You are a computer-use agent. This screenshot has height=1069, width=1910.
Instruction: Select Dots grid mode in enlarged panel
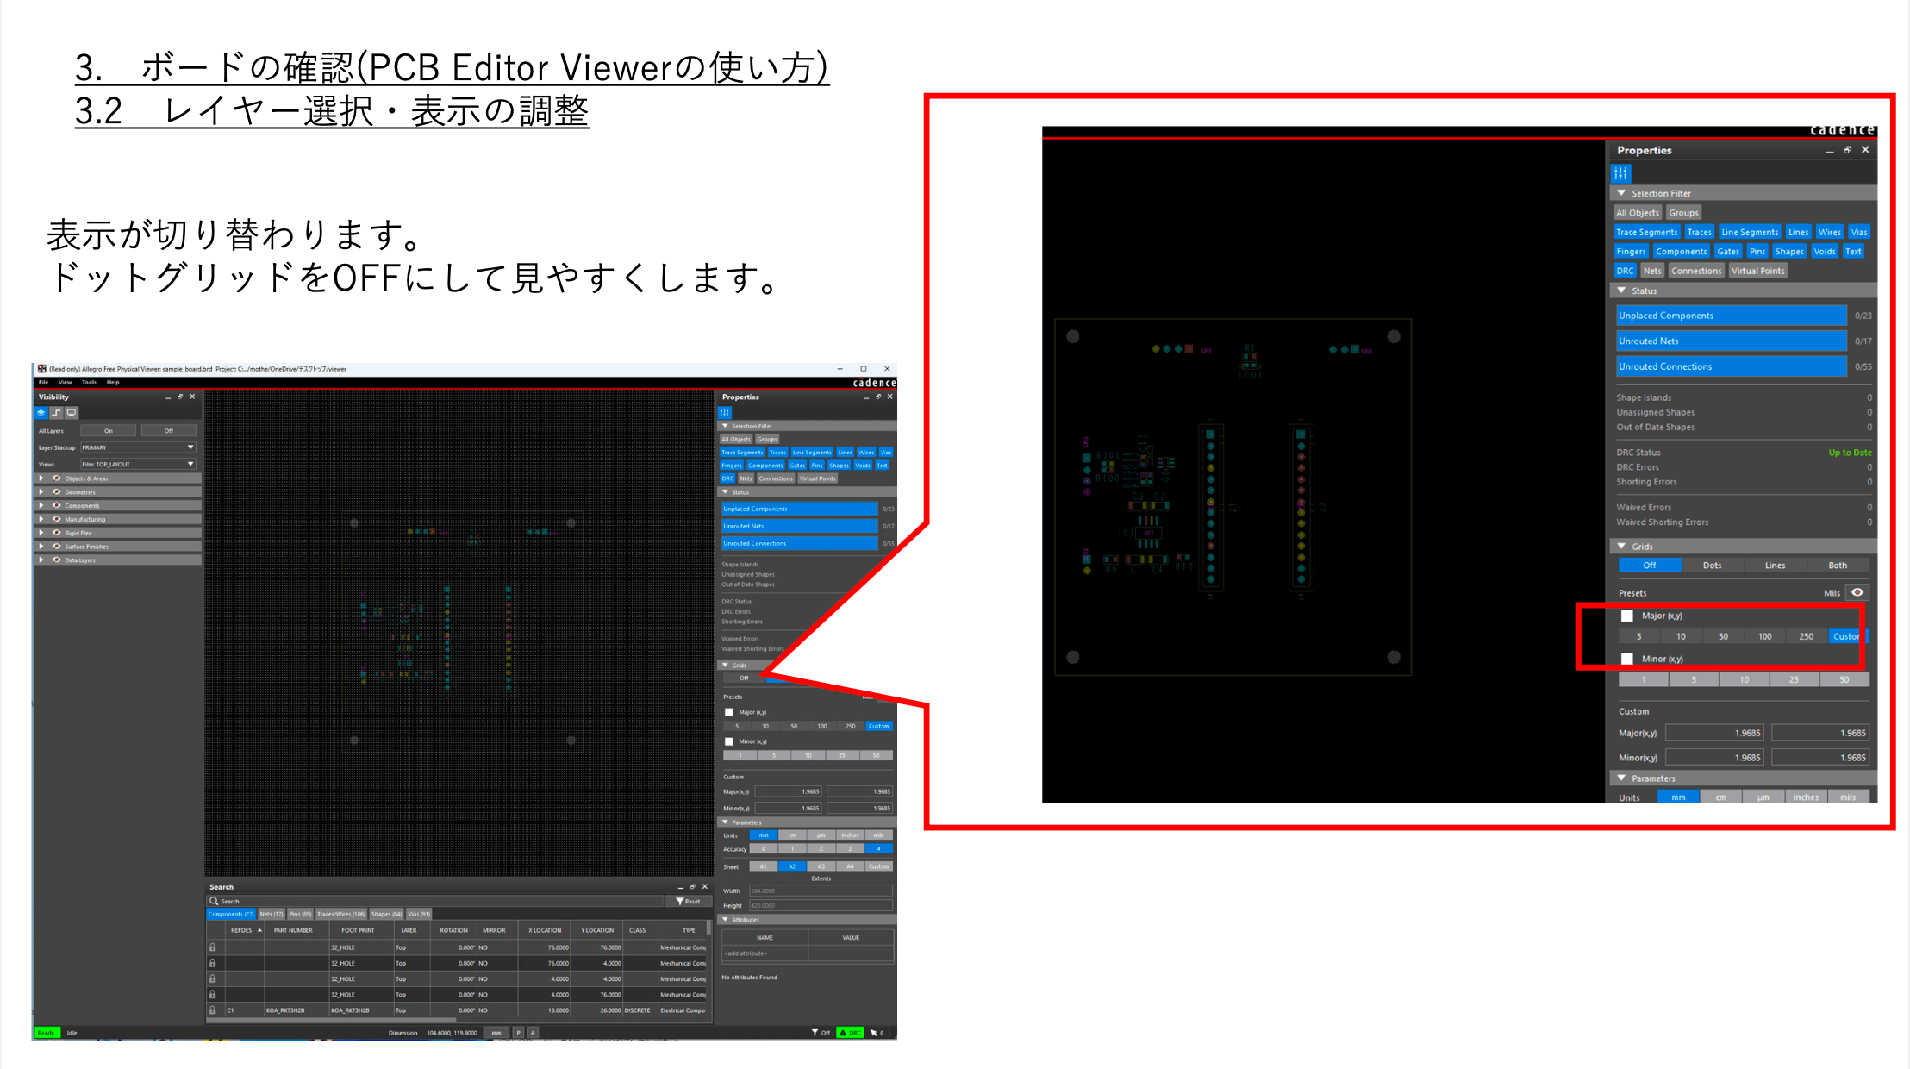pyautogui.click(x=1712, y=566)
